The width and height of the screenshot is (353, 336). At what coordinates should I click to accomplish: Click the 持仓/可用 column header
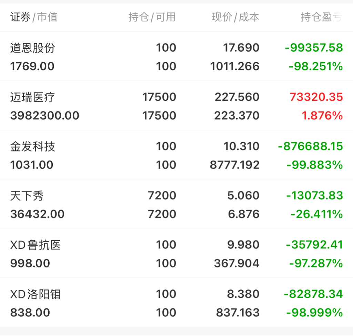coord(152,17)
